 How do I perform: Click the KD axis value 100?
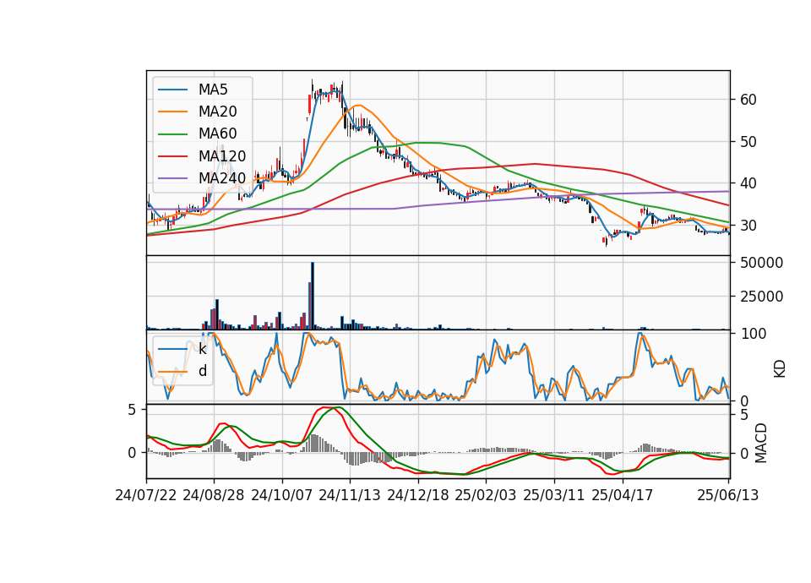pos(753,334)
